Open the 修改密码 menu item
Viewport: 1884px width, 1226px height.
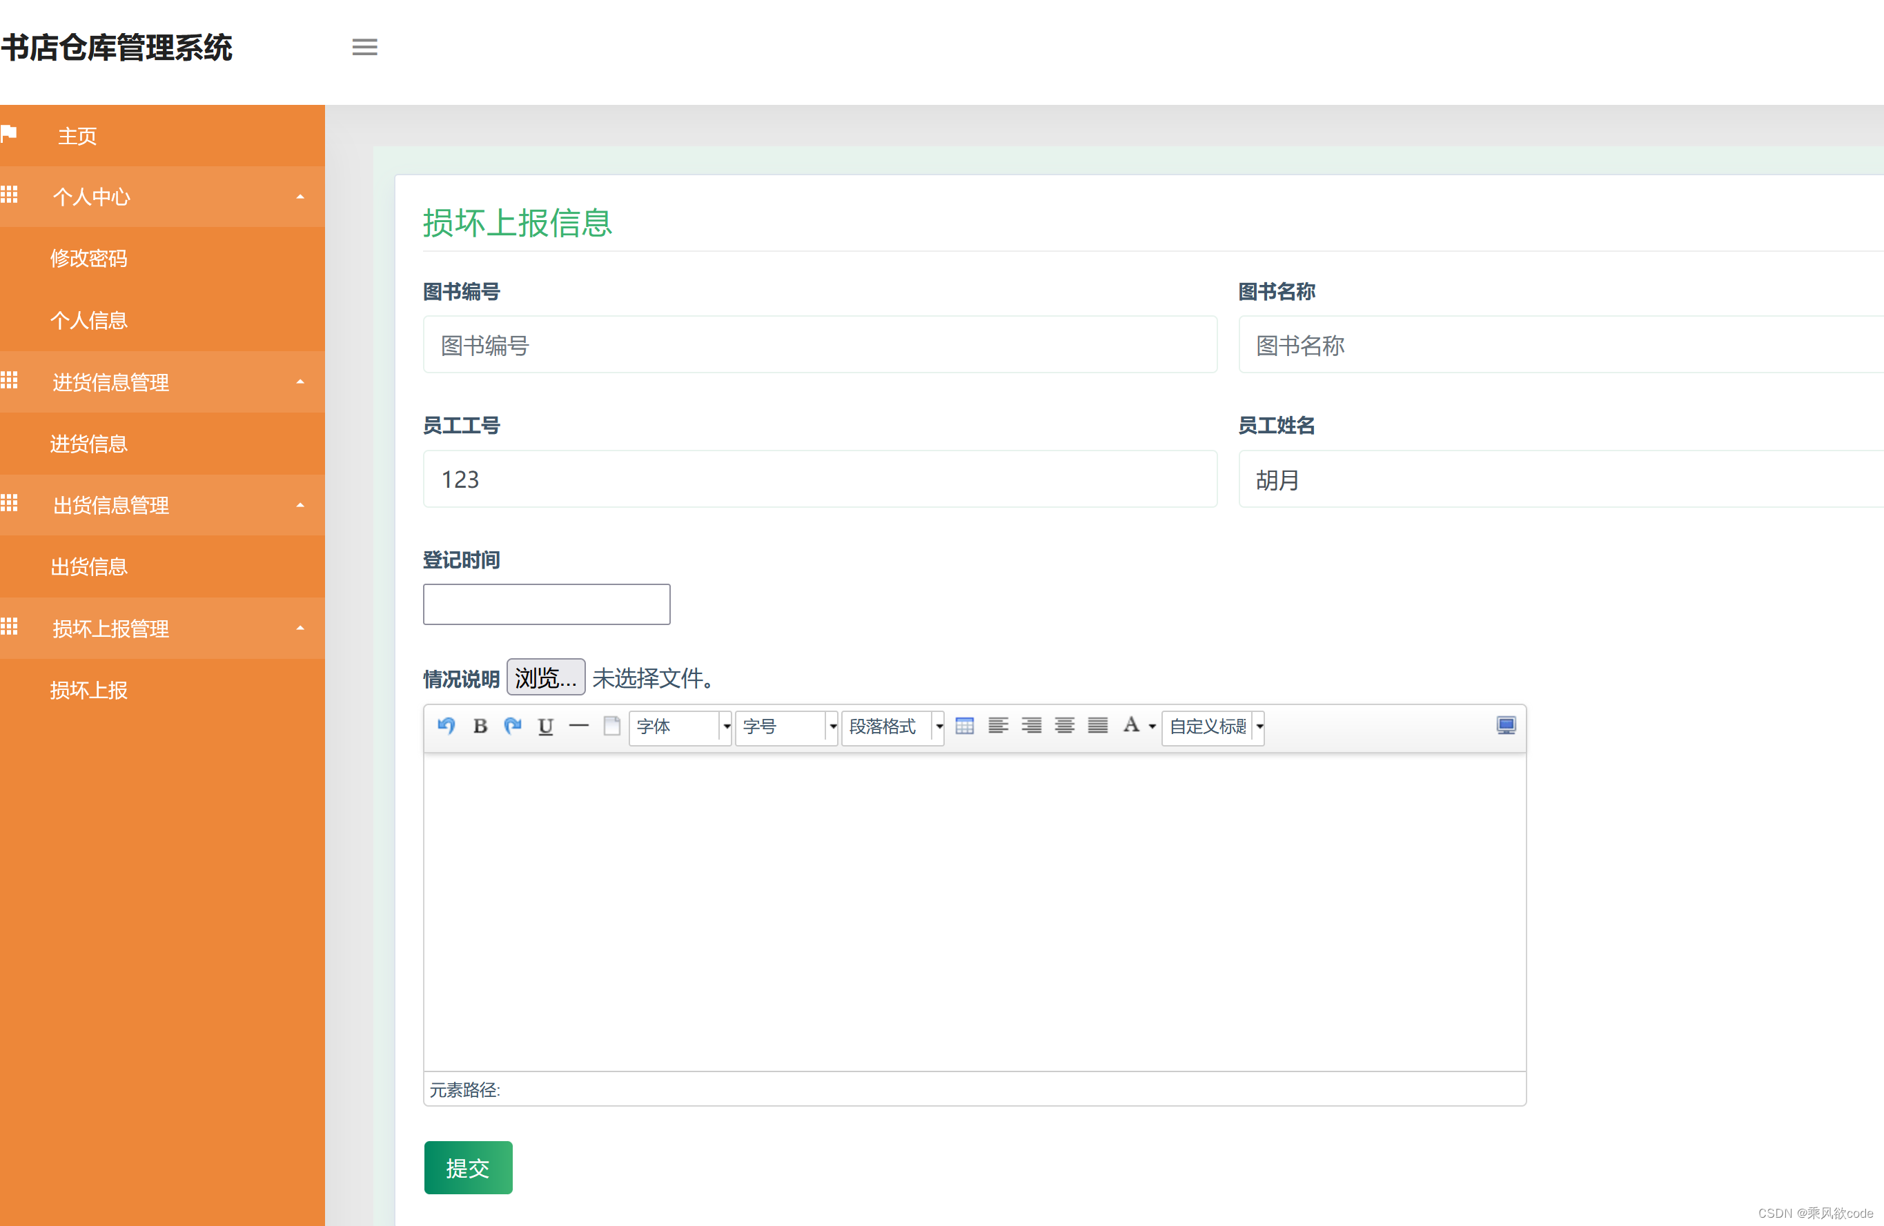click(88, 258)
